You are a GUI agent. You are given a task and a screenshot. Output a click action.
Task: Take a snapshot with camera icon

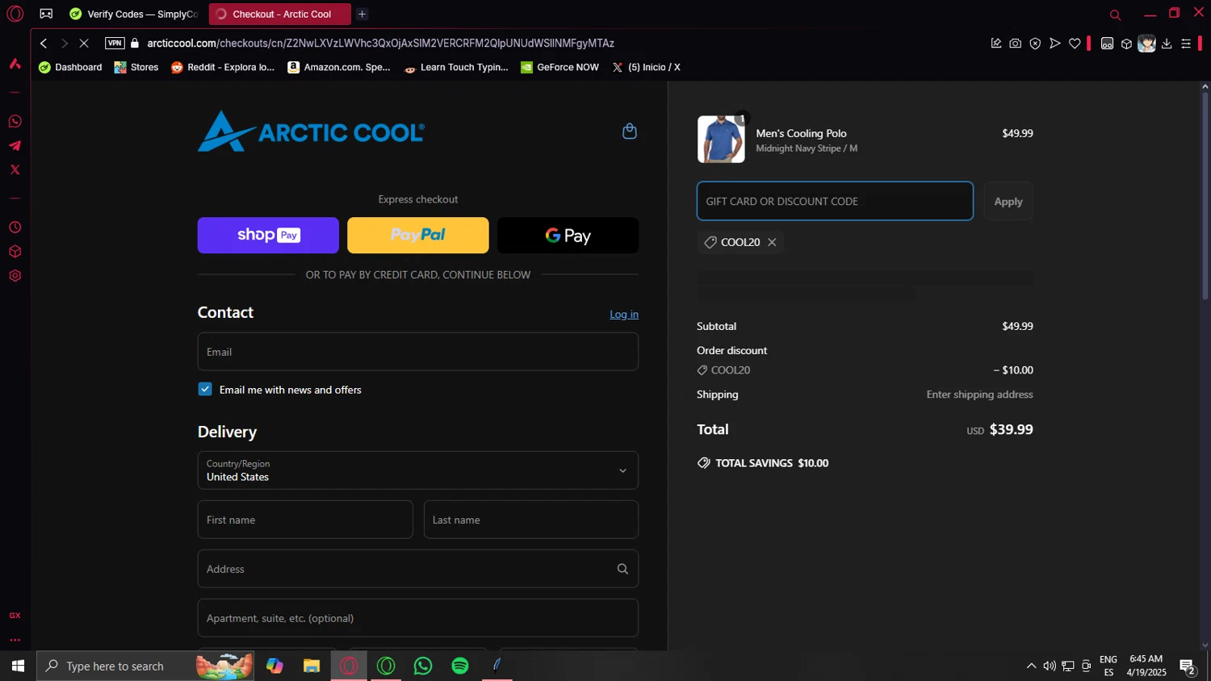coord(1015,44)
